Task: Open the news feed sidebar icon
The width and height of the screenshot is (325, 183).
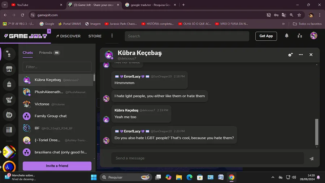Action: 9,115
